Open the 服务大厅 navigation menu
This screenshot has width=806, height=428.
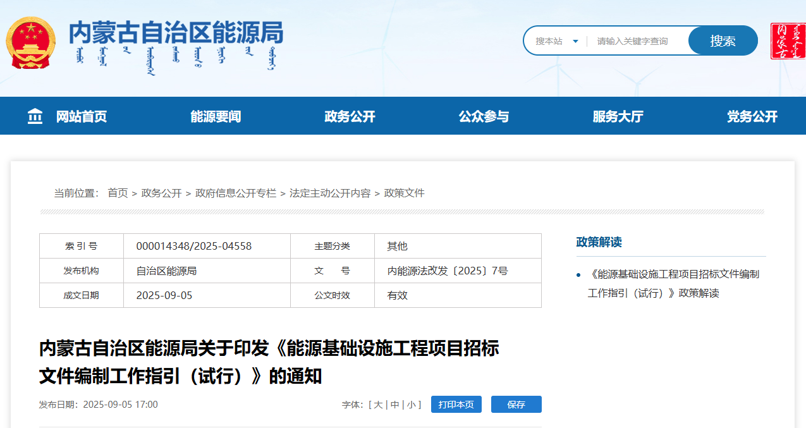coord(618,116)
